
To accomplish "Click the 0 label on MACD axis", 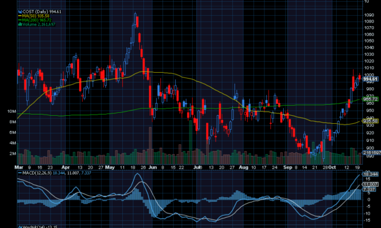I will pyautogui.click(x=369, y=199).
